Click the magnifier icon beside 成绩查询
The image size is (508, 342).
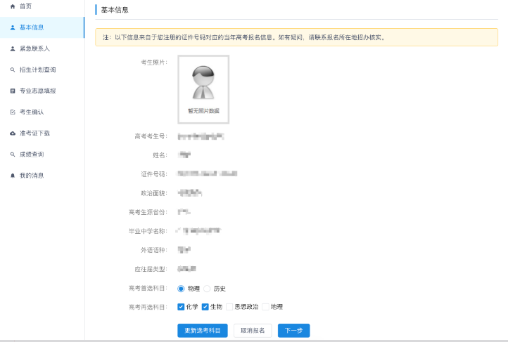tap(13, 154)
